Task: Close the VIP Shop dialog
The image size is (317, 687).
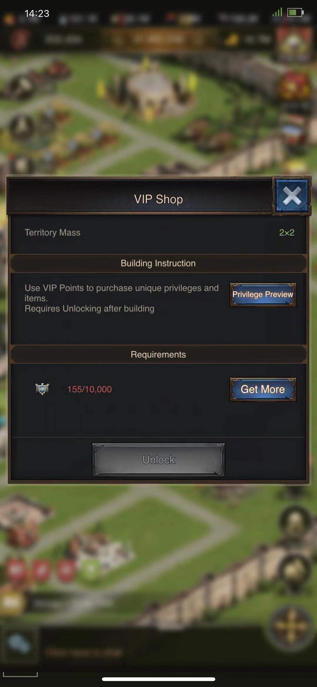Action: coord(291,196)
